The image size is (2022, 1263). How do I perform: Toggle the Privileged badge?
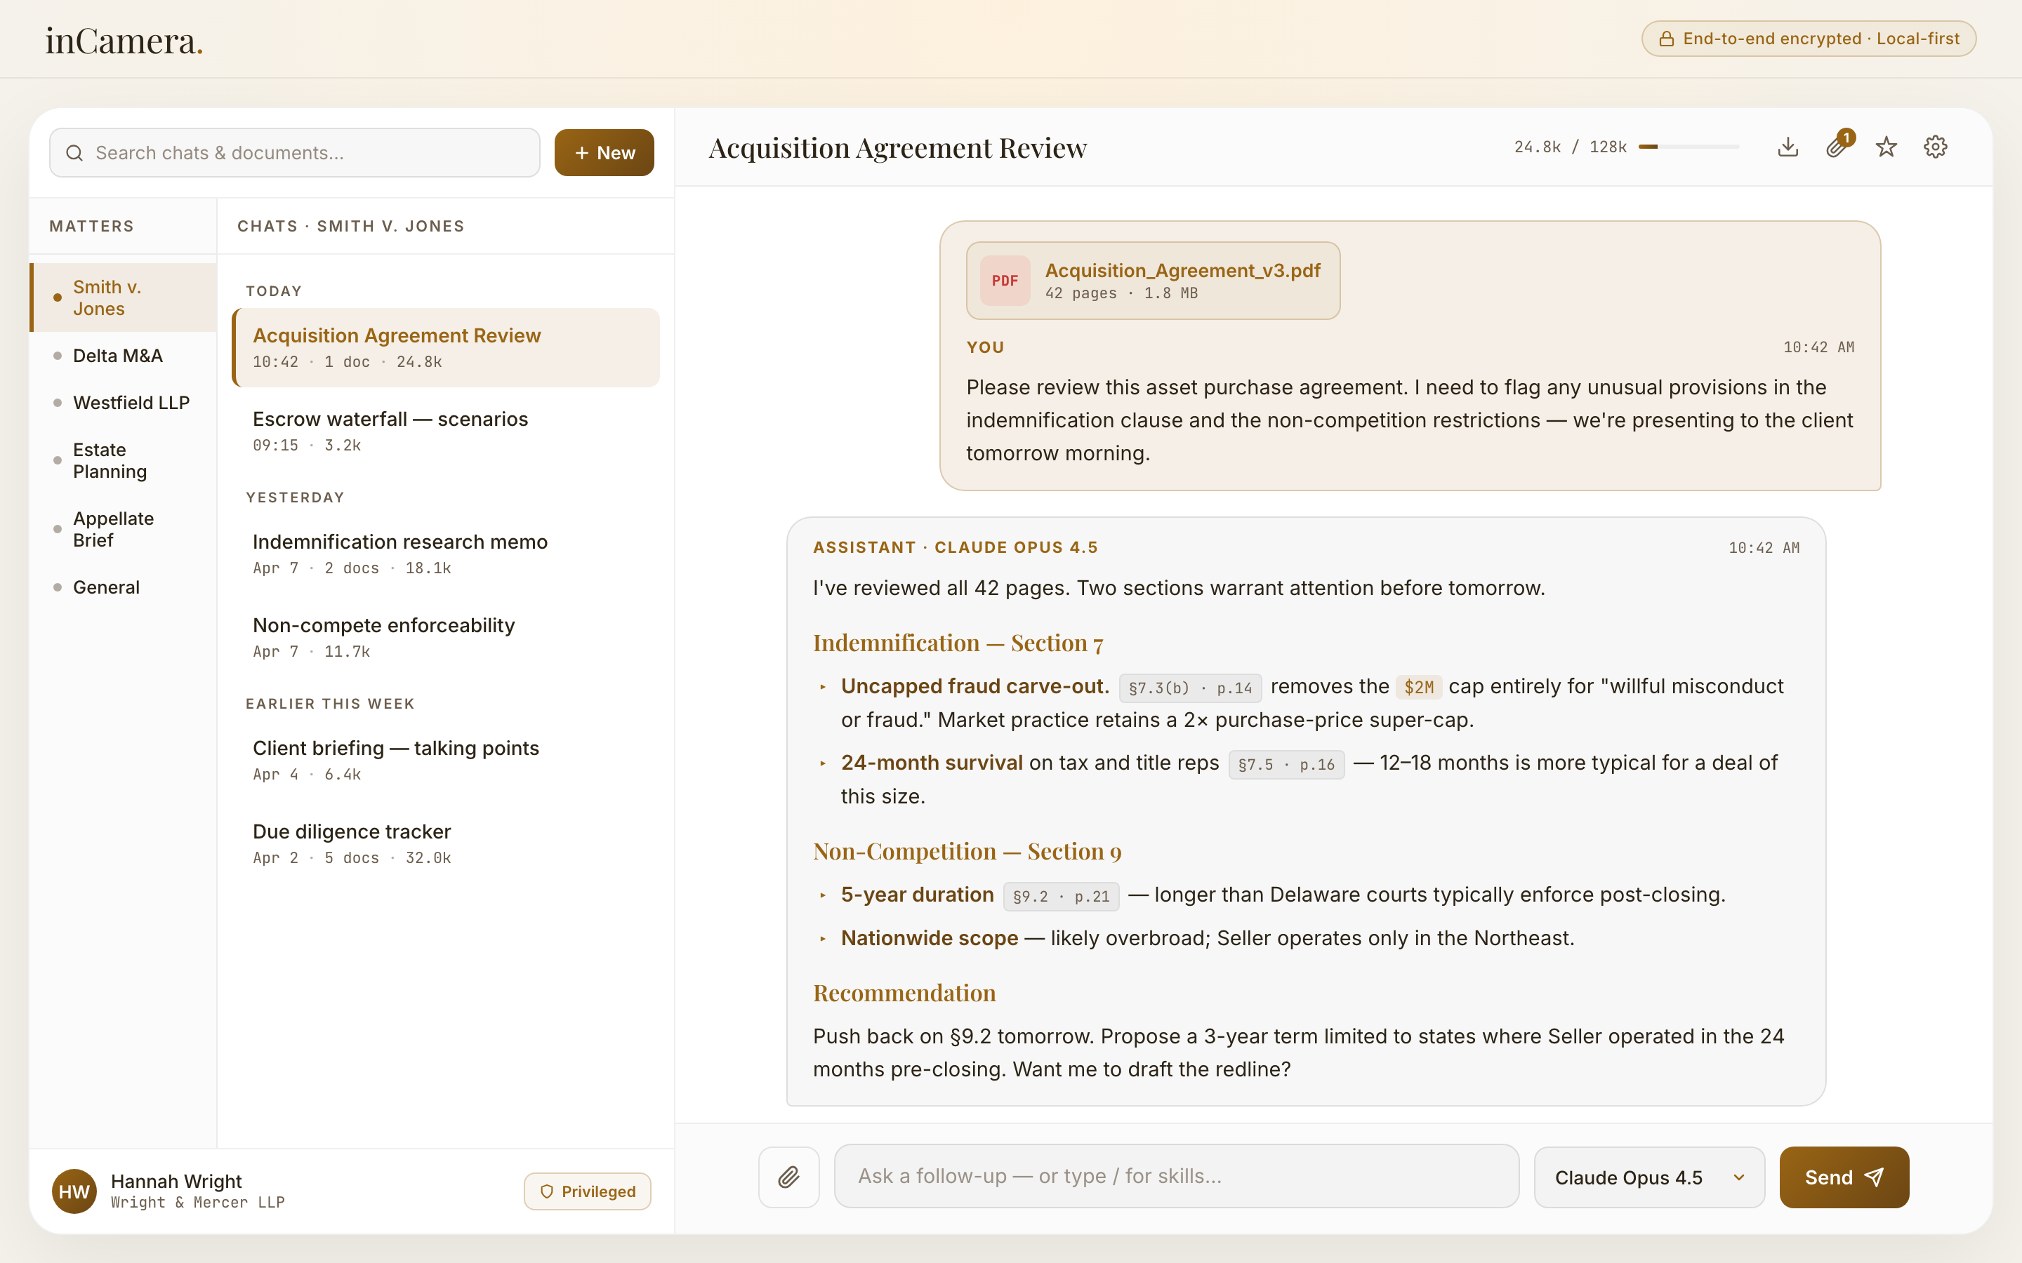(588, 1191)
